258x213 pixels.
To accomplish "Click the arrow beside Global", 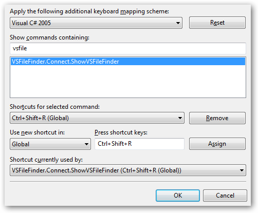I will coord(86,144).
